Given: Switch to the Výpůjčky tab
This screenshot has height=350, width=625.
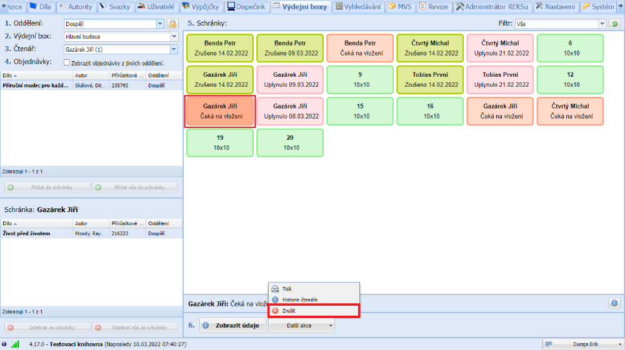Looking at the screenshot, I should (201, 7).
